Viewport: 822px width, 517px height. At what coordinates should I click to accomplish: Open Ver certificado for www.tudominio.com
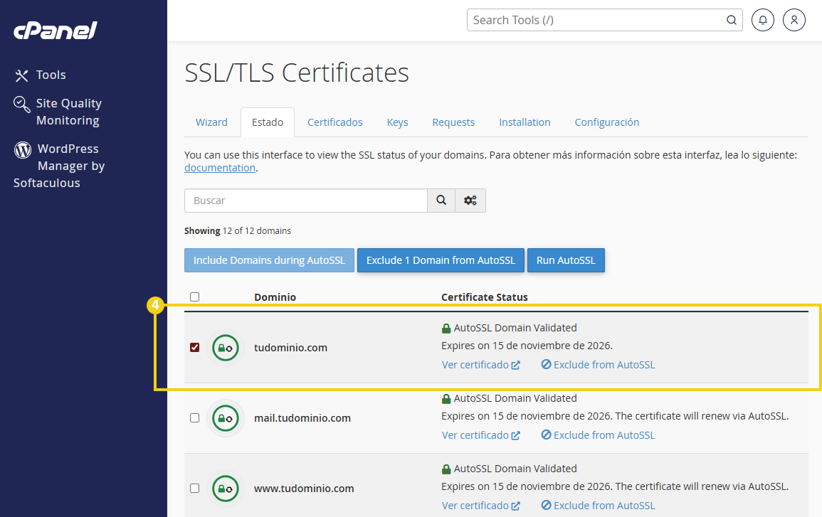tap(480, 506)
